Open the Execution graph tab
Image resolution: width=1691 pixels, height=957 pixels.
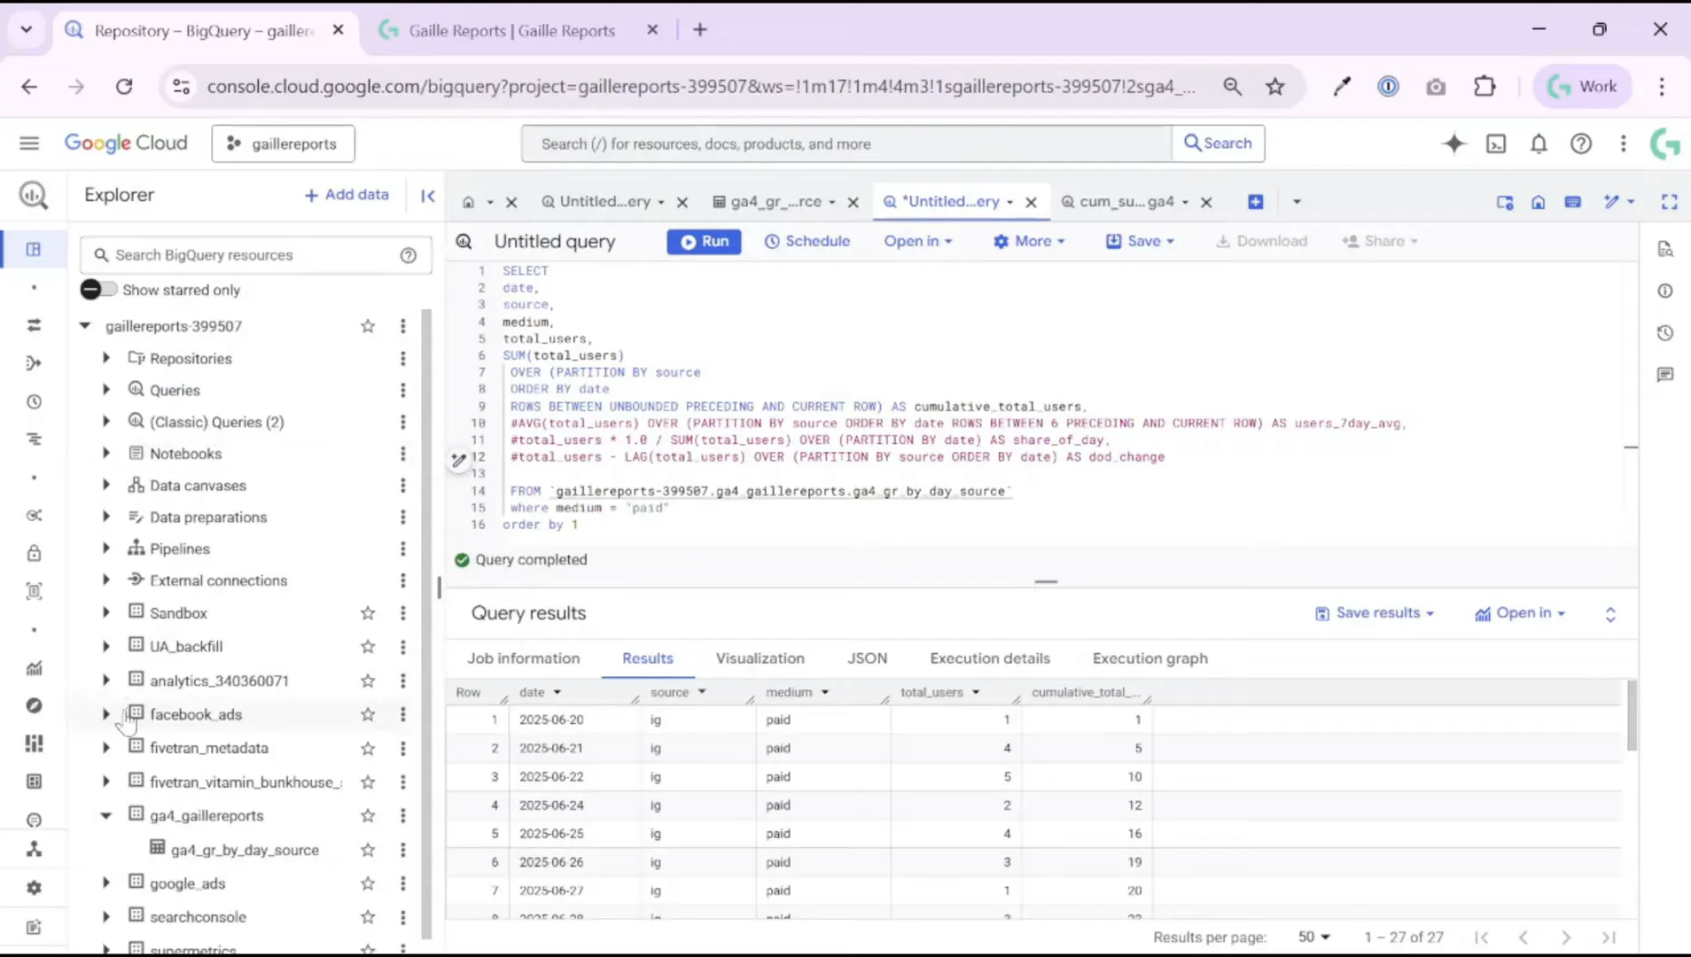(1149, 658)
